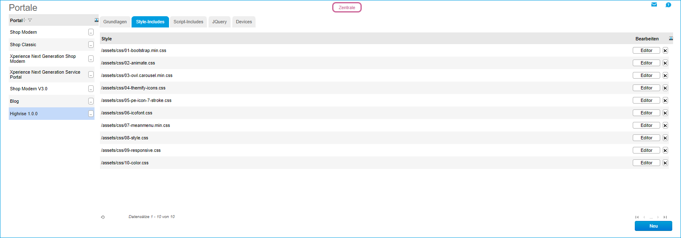
Task: Select the Blog portal
Action: [x=52, y=101]
